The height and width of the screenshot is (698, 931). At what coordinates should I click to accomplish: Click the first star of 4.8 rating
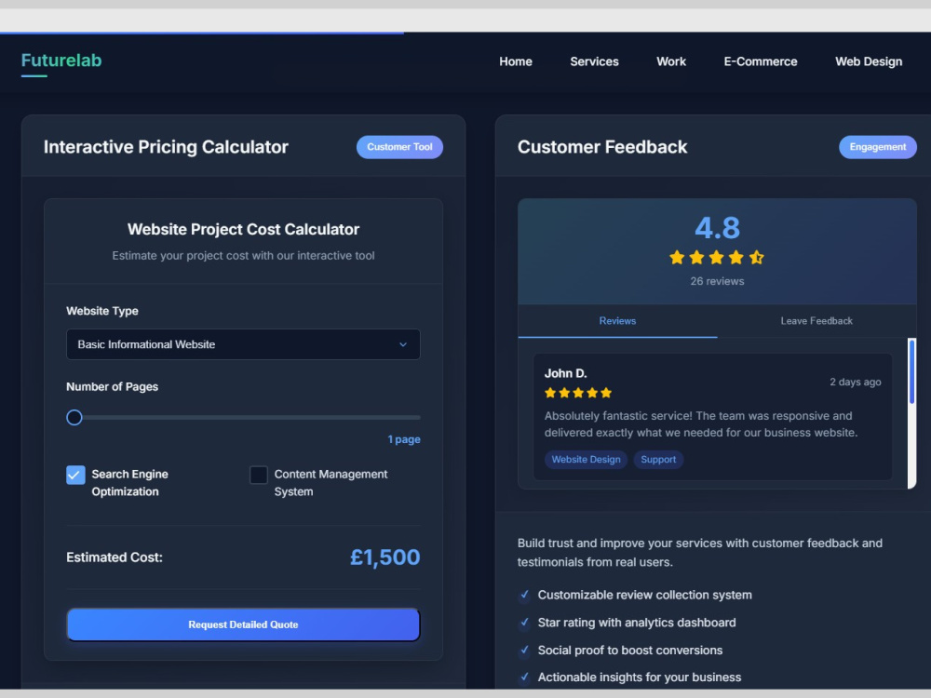pos(677,257)
